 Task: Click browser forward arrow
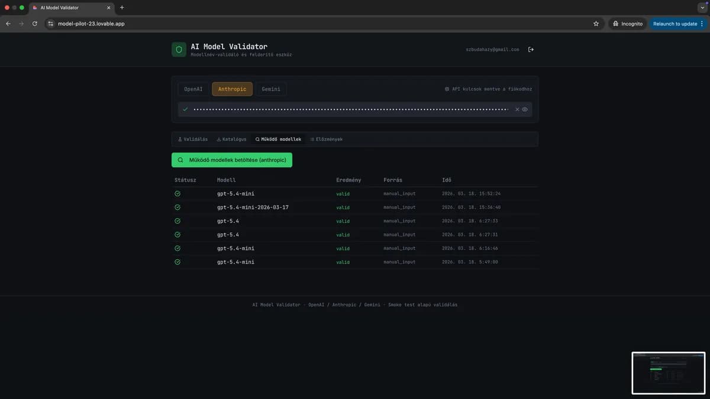pos(21,24)
